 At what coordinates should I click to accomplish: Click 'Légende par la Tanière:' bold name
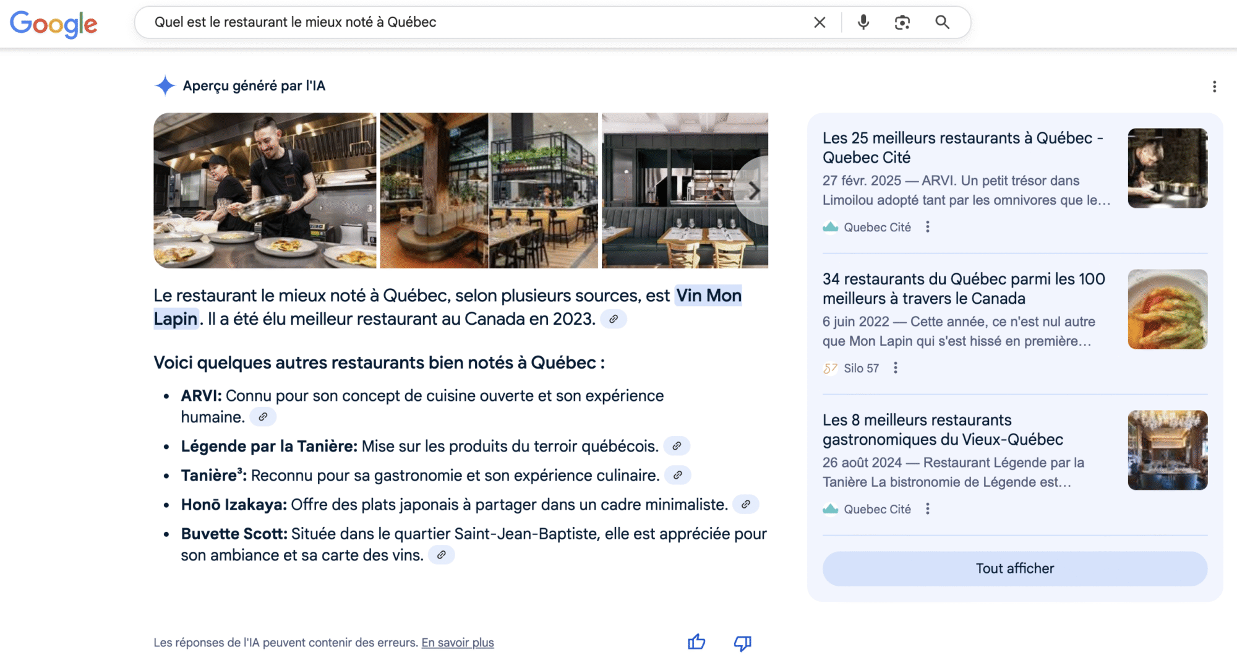[x=269, y=447]
